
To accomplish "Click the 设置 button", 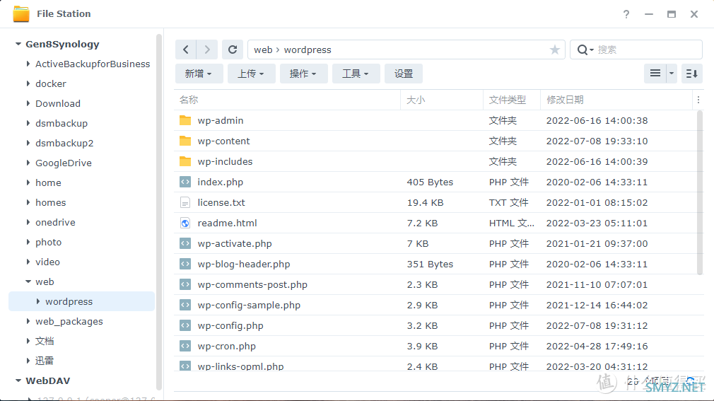I will 404,74.
